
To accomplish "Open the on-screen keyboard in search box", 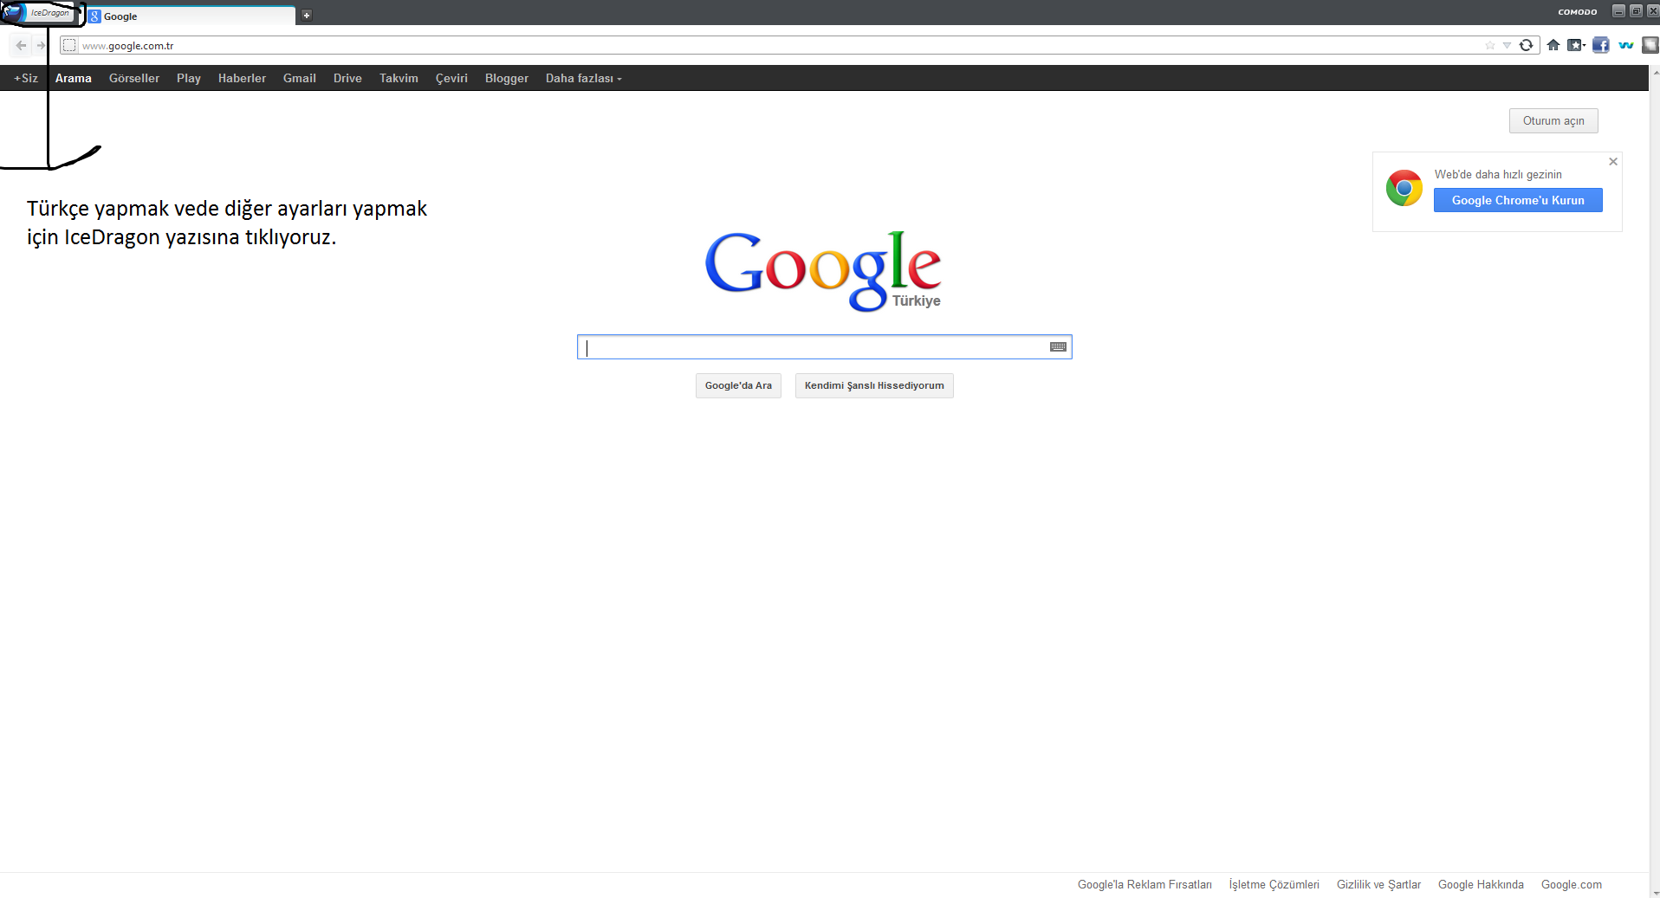I will click(x=1058, y=347).
